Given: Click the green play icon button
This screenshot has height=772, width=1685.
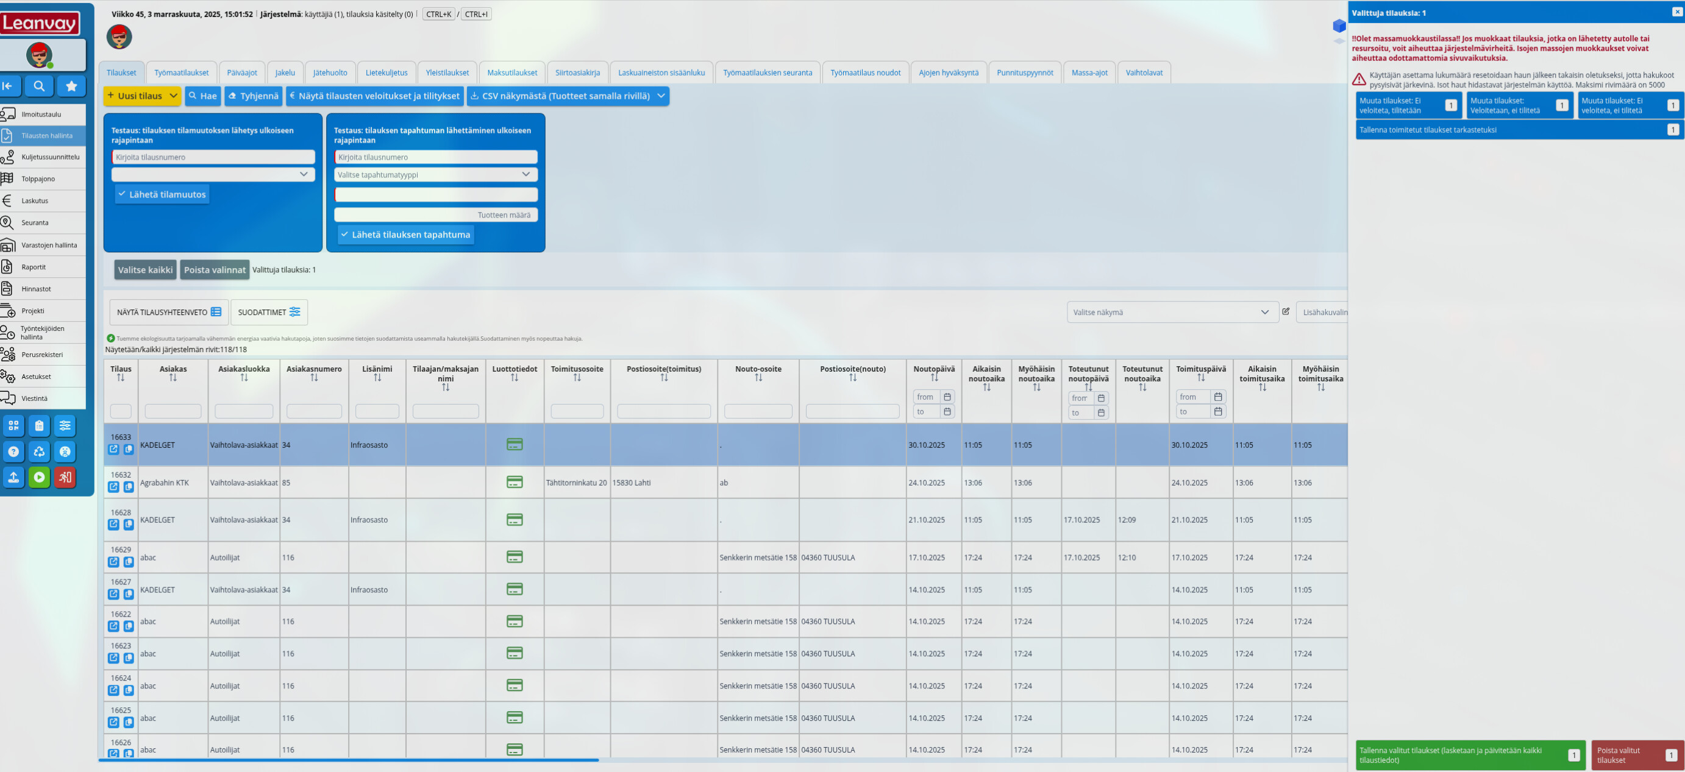Looking at the screenshot, I should click(x=39, y=477).
